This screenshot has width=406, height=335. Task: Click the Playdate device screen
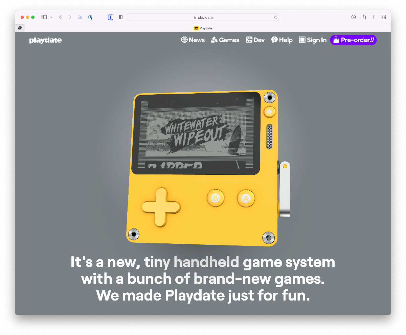[x=196, y=133]
